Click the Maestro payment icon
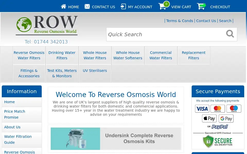Viewport: 247px width, 154px height. pyautogui.click(x=234, y=109)
